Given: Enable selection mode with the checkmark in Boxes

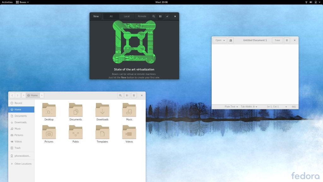Looking at the screenshot, I should 167,16.
